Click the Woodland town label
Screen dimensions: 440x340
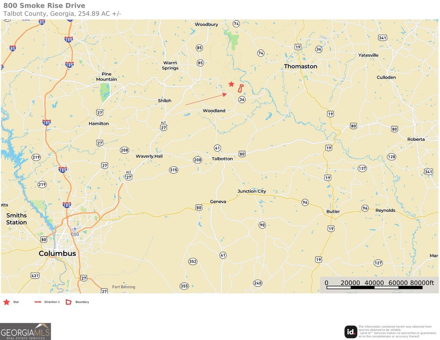tap(214, 110)
